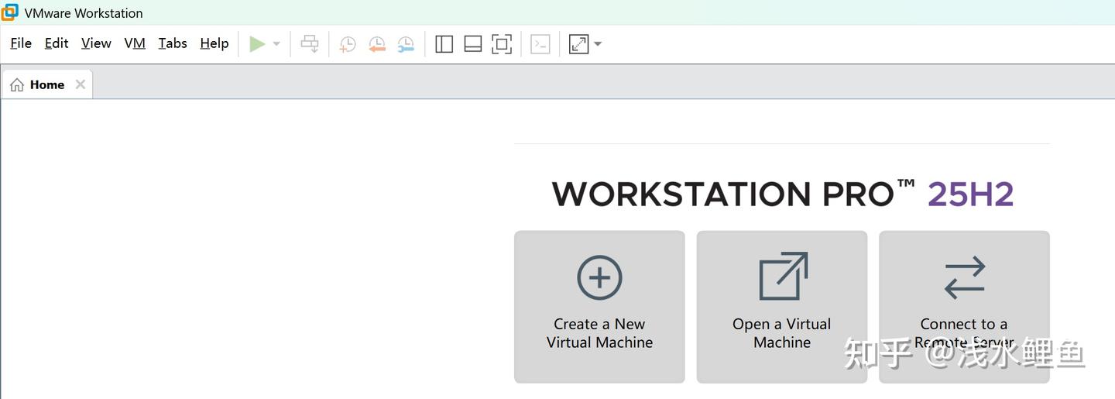Expand the power options dropdown arrow
Viewport: 1115px width, 399px height.
pyautogui.click(x=276, y=44)
